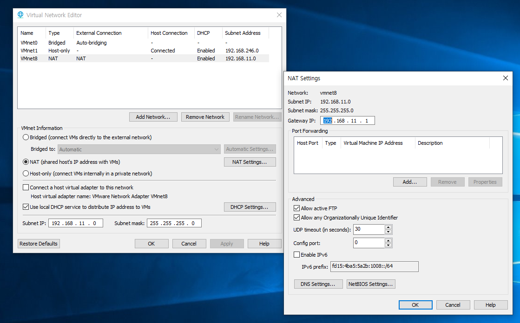Click the Name column header
The height and width of the screenshot is (323, 520).
point(32,33)
